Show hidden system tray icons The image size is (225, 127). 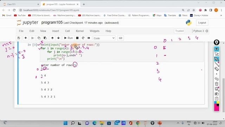[x=178, y=123]
